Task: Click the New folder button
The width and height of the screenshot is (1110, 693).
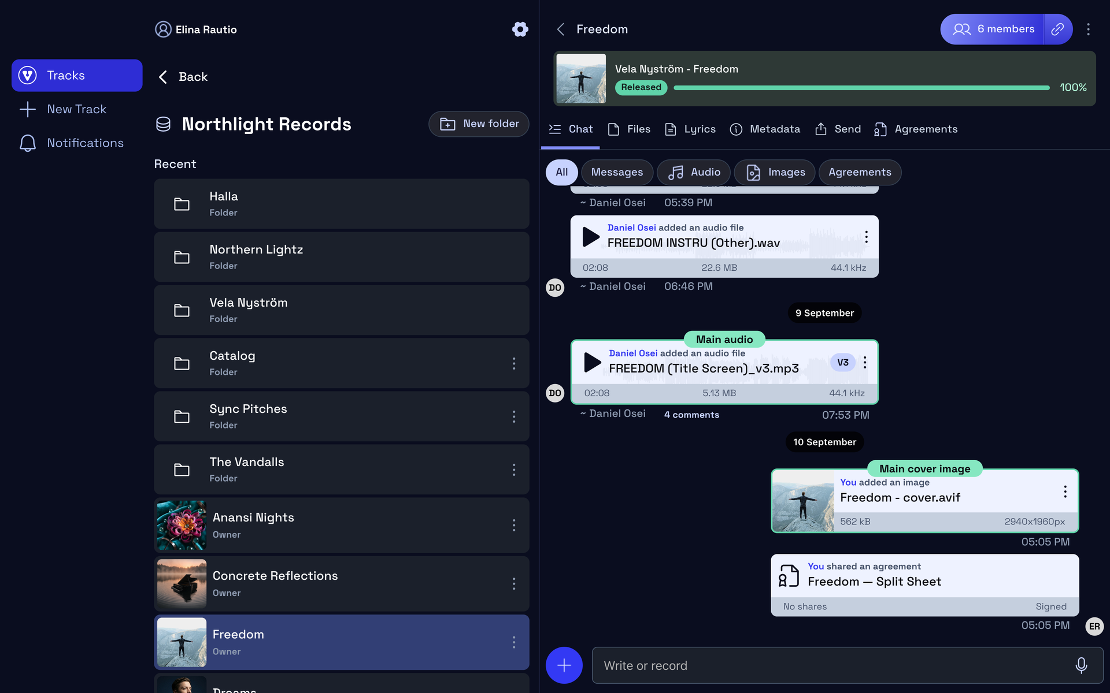Action: click(x=479, y=124)
